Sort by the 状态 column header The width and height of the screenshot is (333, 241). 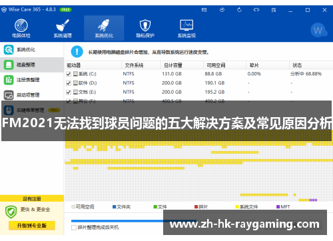311,65
